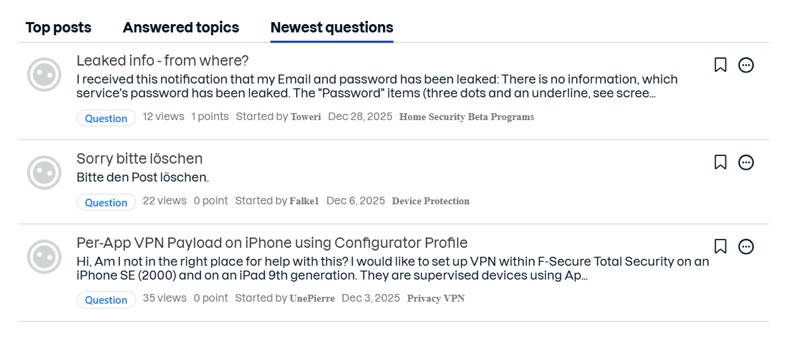
Task: Switch to Top posts tab
Action: pyautogui.click(x=58, y=28)
